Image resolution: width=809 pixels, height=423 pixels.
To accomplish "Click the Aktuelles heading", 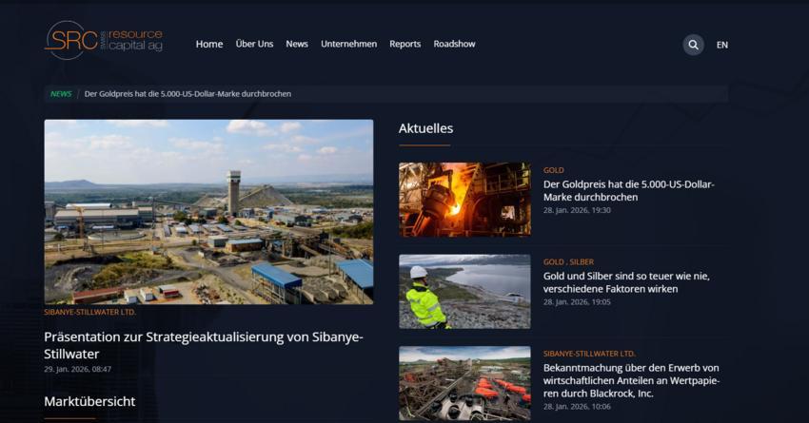I will click(425, 128).
